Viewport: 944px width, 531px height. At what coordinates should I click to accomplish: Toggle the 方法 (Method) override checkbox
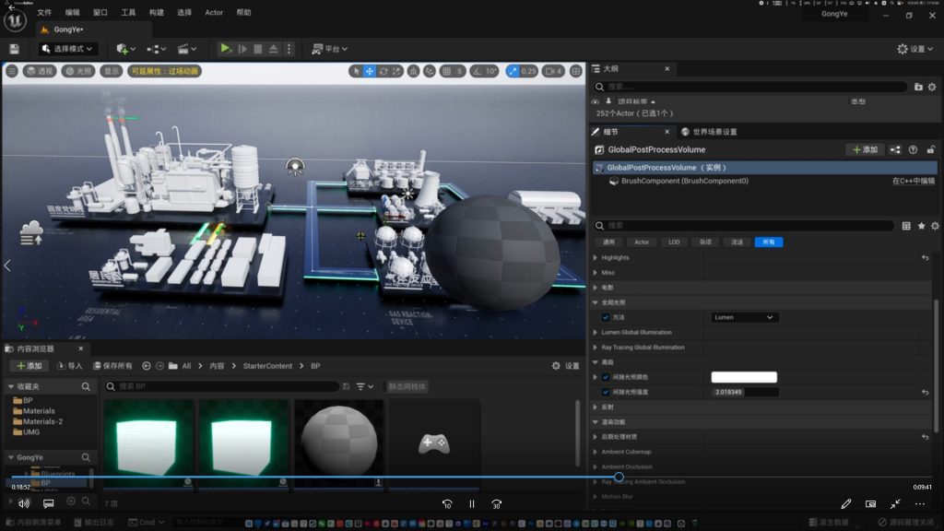pos(606,317)
